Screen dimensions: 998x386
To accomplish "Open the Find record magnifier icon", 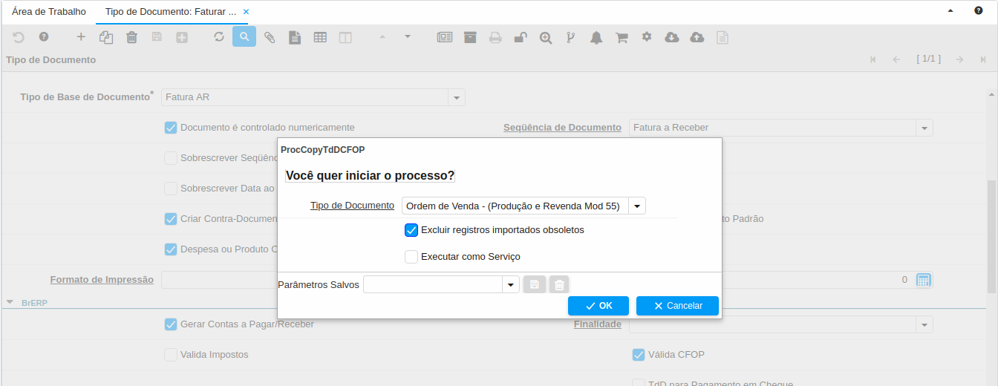I will coord(244,36).
